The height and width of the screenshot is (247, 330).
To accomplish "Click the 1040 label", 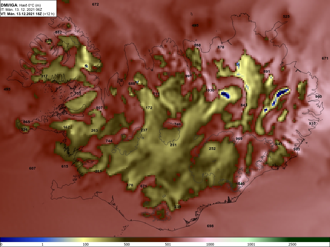I will tap(240, 184).
